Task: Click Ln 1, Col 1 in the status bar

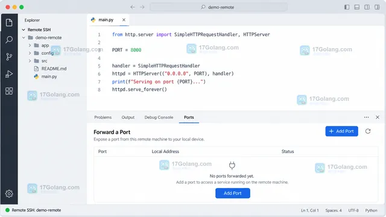Action: click(309, 210)
